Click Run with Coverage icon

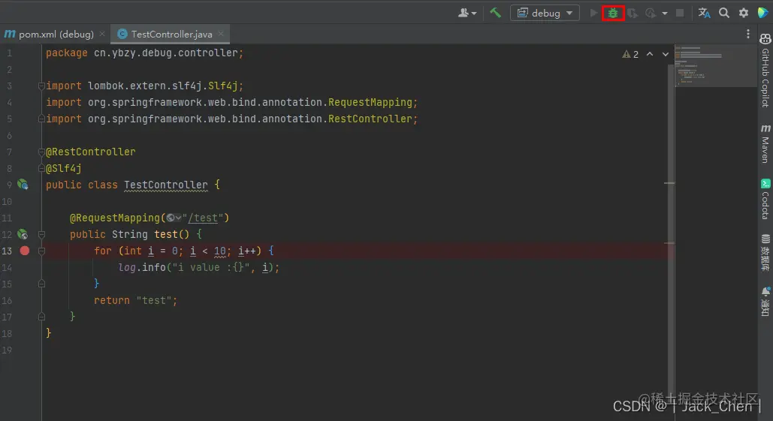pyautogui.click(x=632, y=14)
